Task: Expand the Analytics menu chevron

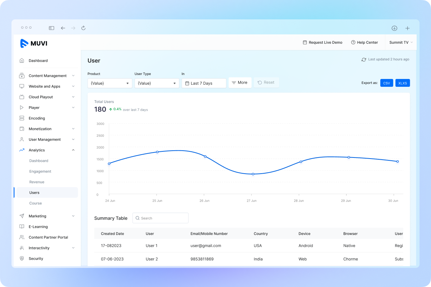Action: coord(74,150)
